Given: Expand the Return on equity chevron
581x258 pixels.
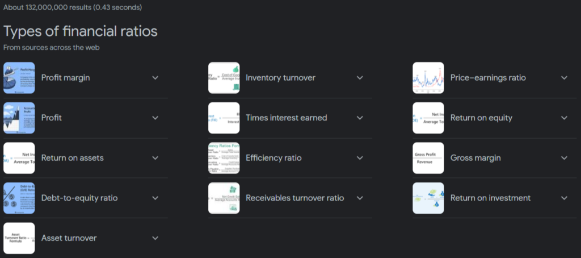Looking at the screenshot, I should [x=565, y=118].
